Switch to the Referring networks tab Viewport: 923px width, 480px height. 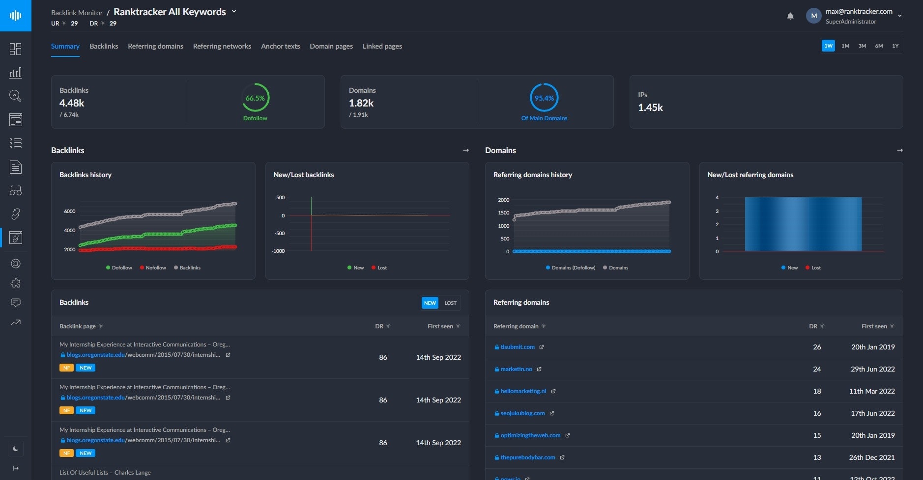click(222, 46)
